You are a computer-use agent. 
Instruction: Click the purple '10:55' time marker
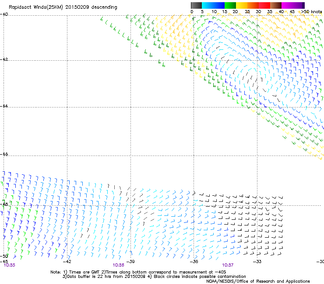10,265
